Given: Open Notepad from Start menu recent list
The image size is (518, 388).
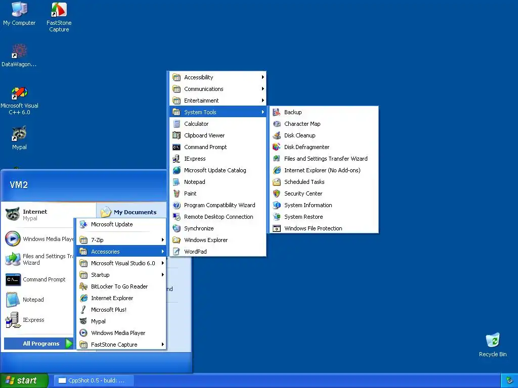Looking at the screenshot, I should (x=38, y=300).
